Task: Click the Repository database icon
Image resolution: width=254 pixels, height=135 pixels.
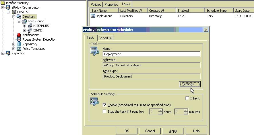Action: point(19,44)
